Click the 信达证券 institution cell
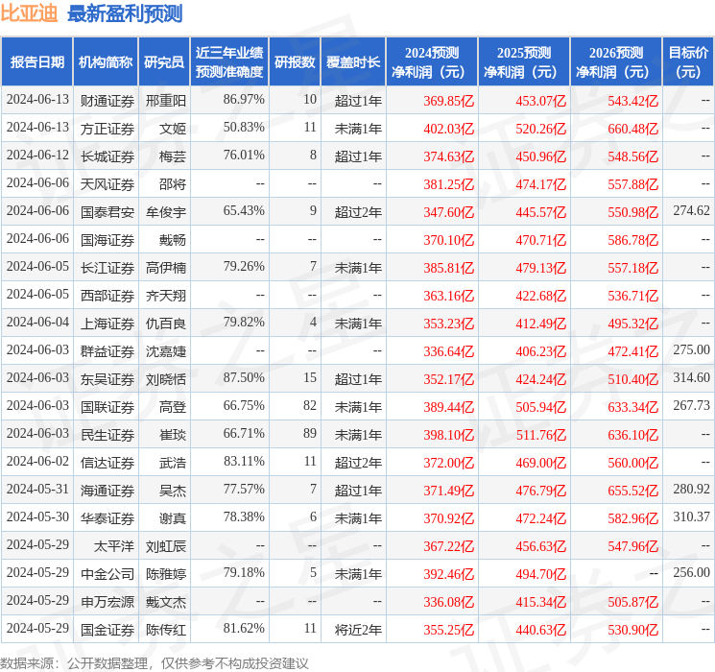 tap(107, 463)
